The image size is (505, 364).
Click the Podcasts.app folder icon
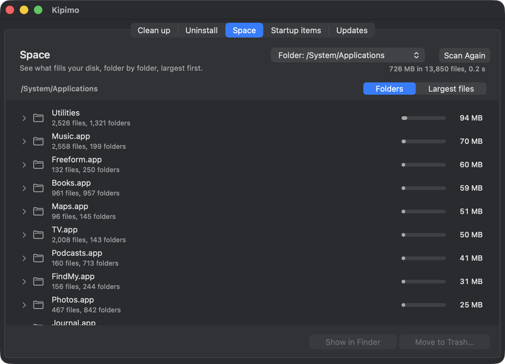click(x=38, y=258)
